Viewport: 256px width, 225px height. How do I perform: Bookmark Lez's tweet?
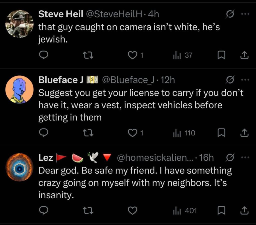(x=221, y=211)
